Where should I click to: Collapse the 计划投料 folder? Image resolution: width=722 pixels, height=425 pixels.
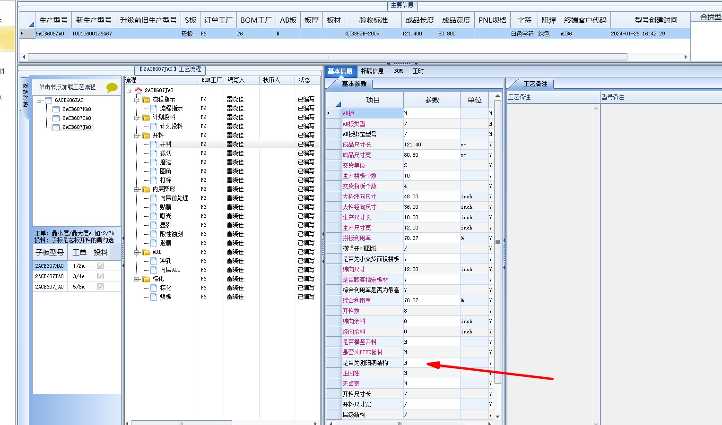point(136,117)
